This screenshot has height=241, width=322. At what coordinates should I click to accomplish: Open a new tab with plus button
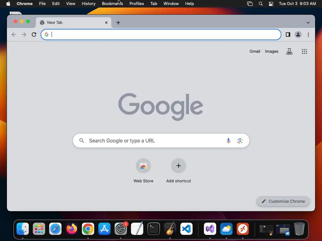click(118, 23)
